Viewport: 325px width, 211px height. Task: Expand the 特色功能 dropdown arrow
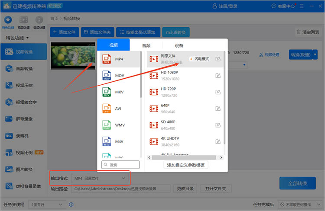point(27,38)
